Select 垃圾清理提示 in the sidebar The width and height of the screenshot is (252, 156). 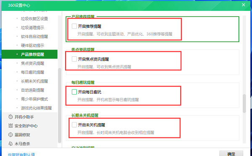(32, 28)
